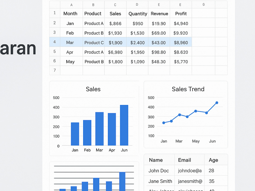255x191 pixels.
Task: Click the Sales Trend chart title
Action: [188, 89]
